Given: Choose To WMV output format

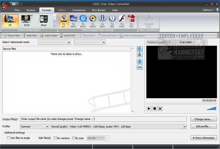Looking at the screenshot, I should pos(93,21).
